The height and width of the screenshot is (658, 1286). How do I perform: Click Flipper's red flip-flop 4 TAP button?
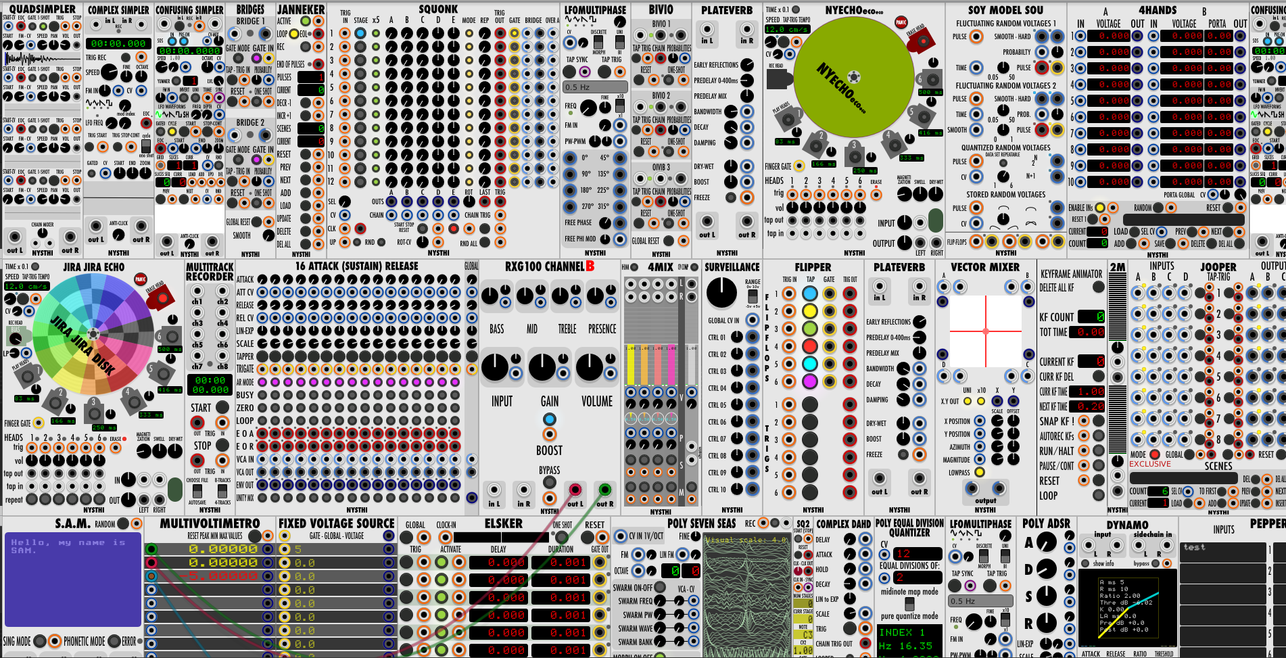click(x=810, y=346)
